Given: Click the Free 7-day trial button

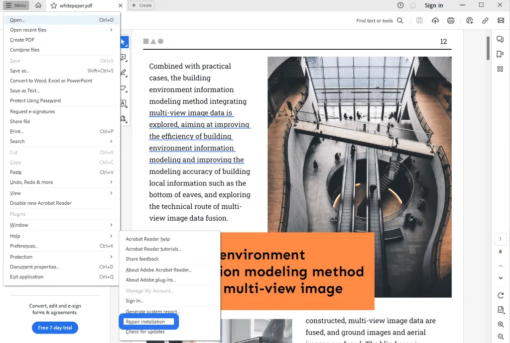Looking at the screenshot, I should click(55, 328).
